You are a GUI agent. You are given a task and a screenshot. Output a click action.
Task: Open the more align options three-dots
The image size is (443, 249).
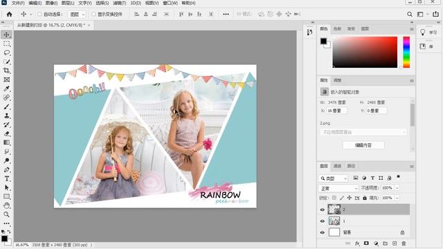[x=226, y=14]
